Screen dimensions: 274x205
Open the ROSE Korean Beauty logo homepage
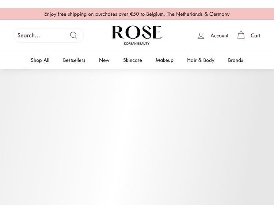tap(137, 35)
